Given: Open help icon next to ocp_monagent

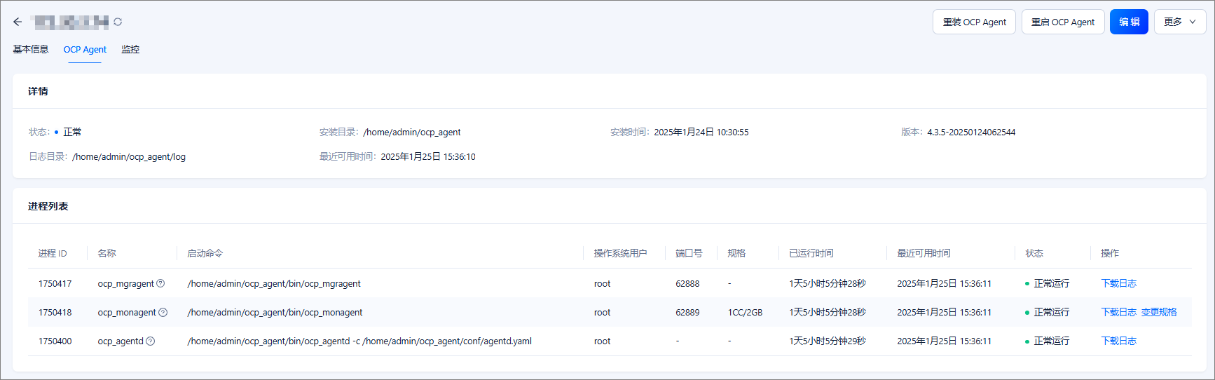Looking at the screenshot, I should pyautogui.click(x=163, y=312).
